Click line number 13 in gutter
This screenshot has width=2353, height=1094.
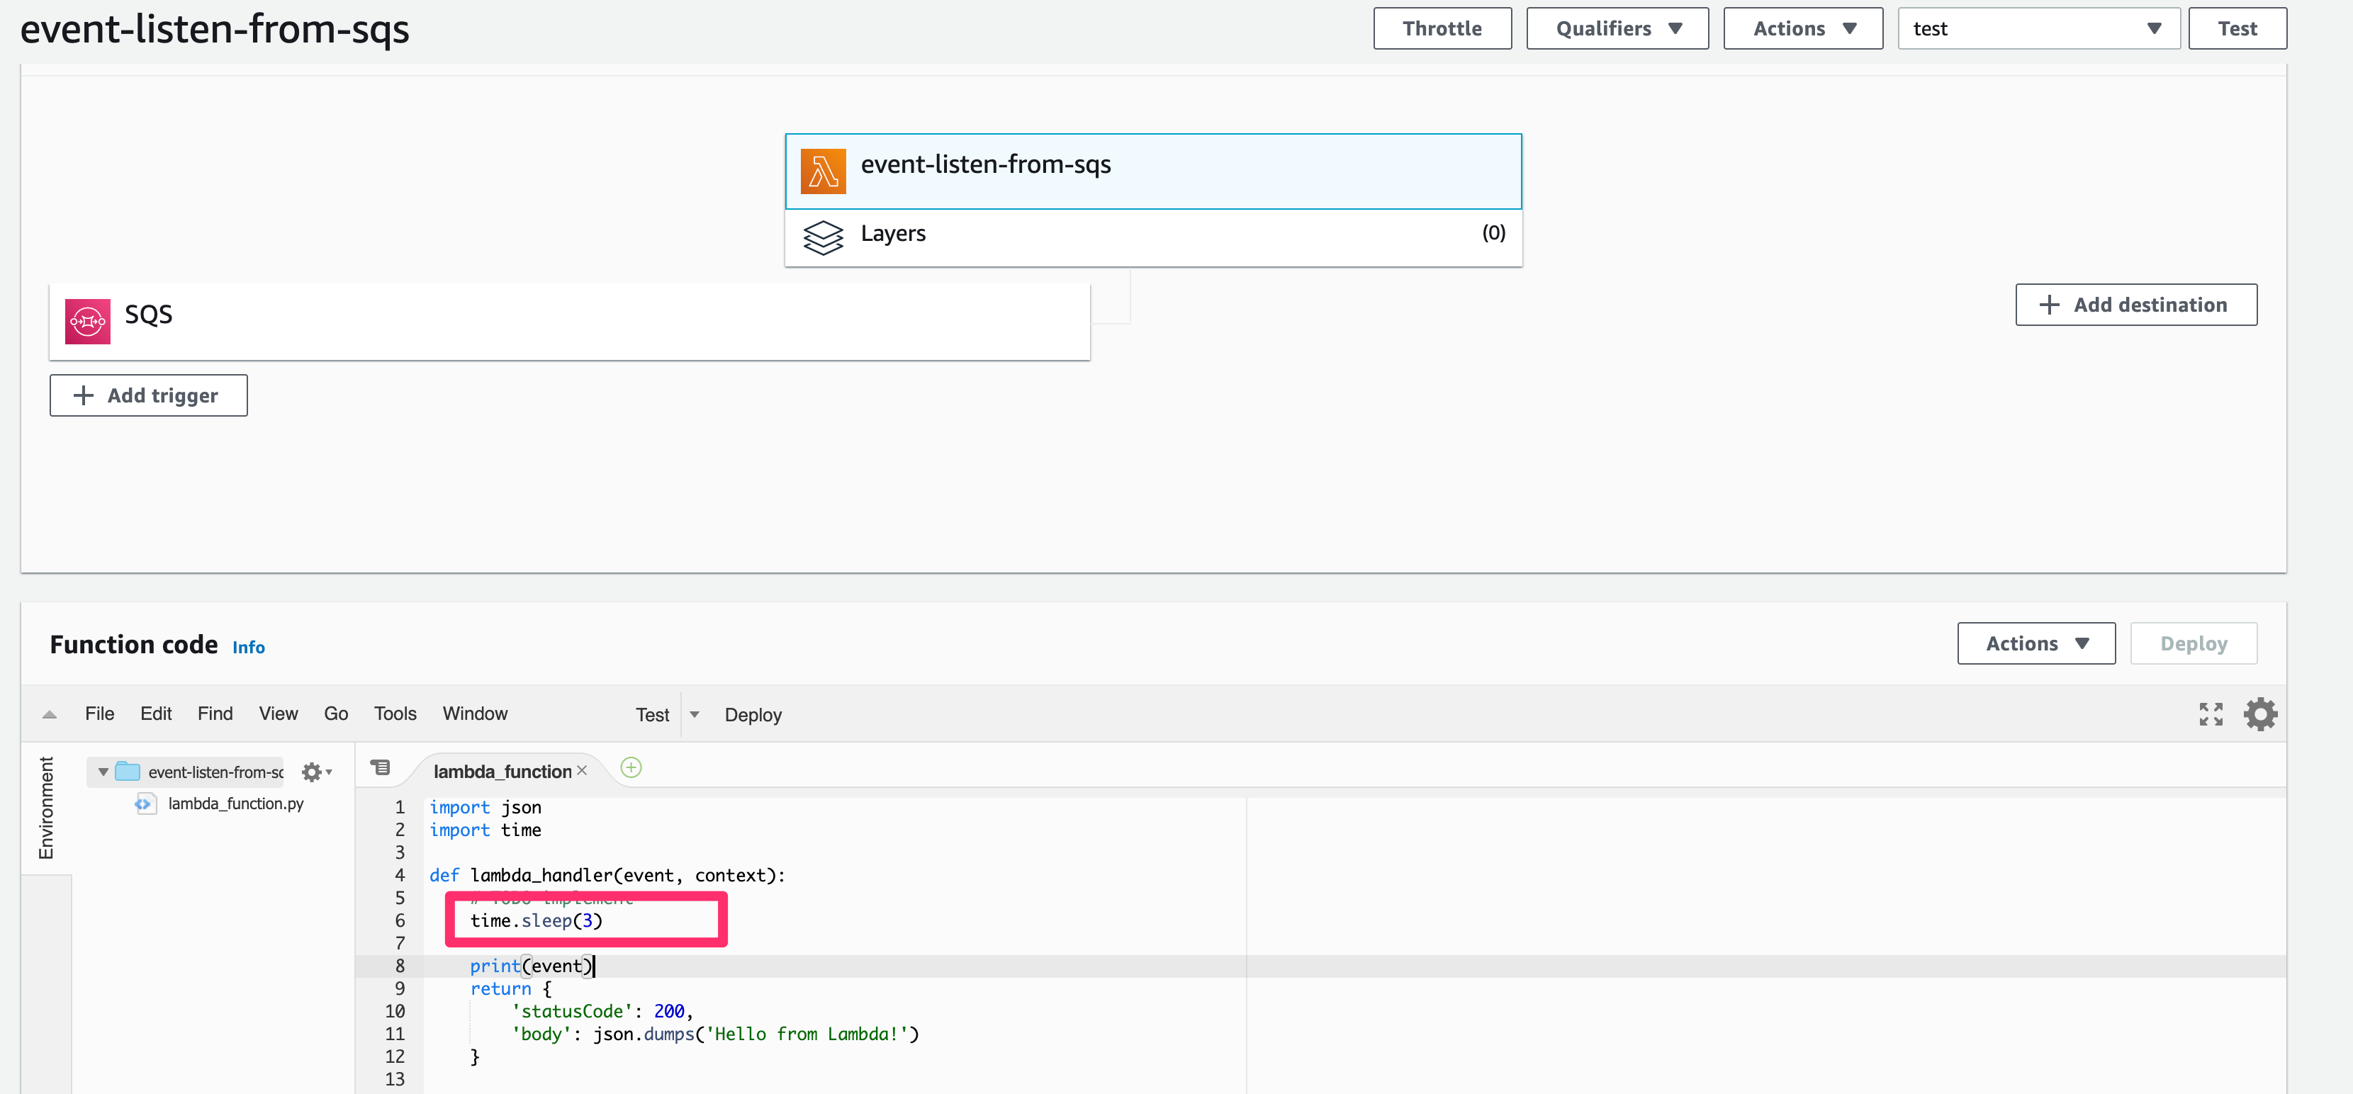[x=395, y=1078]
